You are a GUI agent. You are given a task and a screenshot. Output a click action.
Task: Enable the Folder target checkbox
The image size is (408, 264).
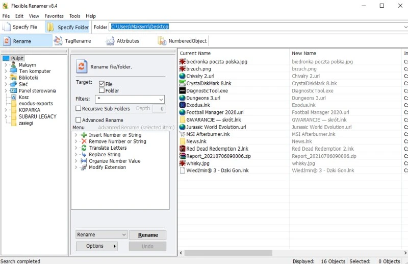(x=102, y=91)
